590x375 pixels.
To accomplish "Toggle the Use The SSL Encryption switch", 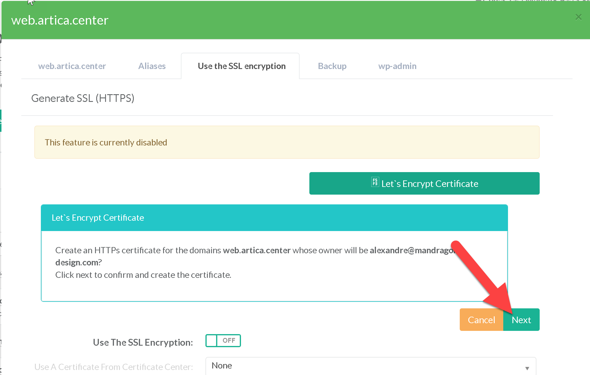I will click(223, 341).
